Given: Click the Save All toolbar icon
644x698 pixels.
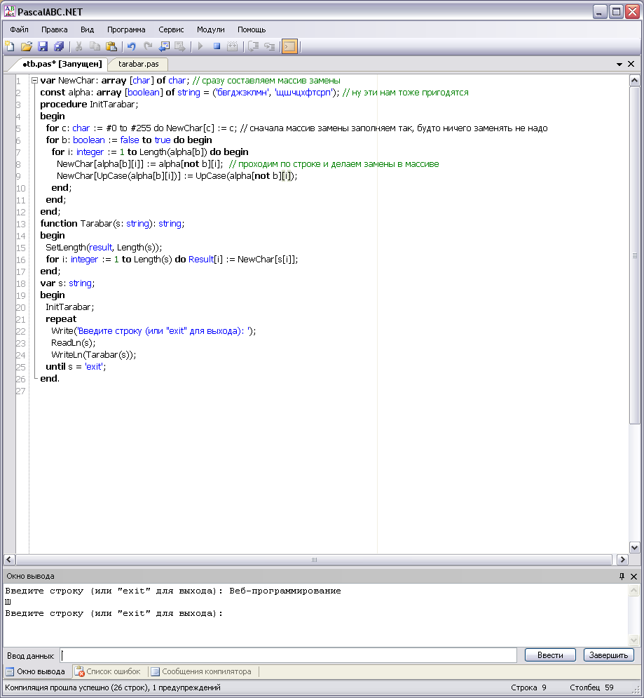Looking at the screenshot, I should pyautogui.click(x=59, y=46).
